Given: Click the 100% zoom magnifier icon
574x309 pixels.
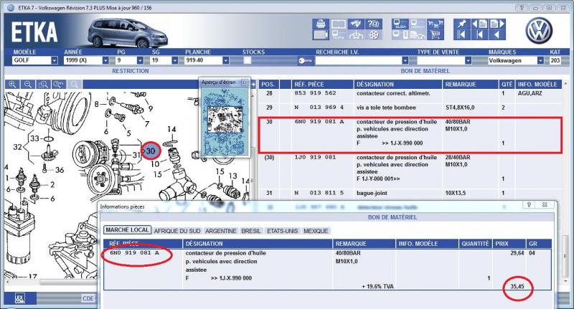Looking at the screenshot, I should (x=59, y=85).
